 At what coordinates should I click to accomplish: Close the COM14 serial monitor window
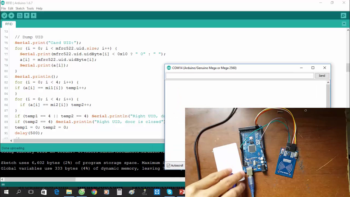click(x=325, y=68)
